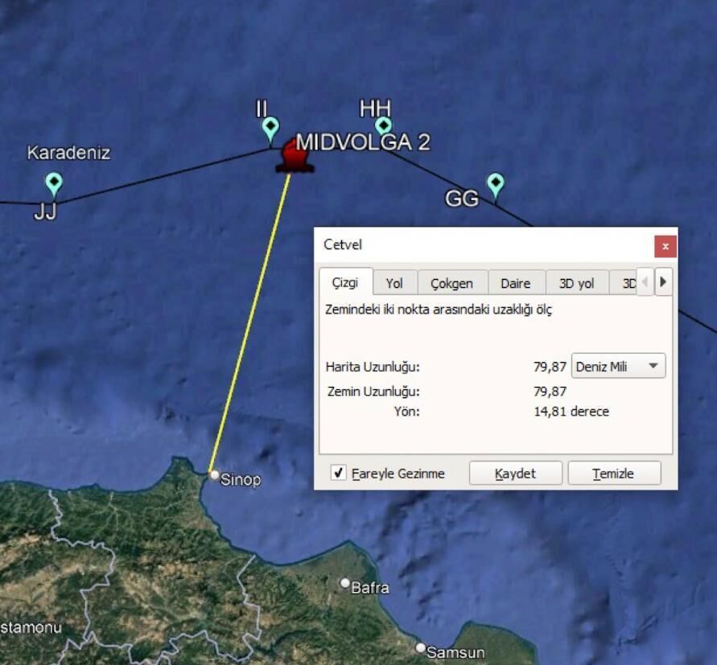The height and width of the screenshot is (665, 717).
Task: Click the JJ waypoint pin marker
Action: [54, 183]
